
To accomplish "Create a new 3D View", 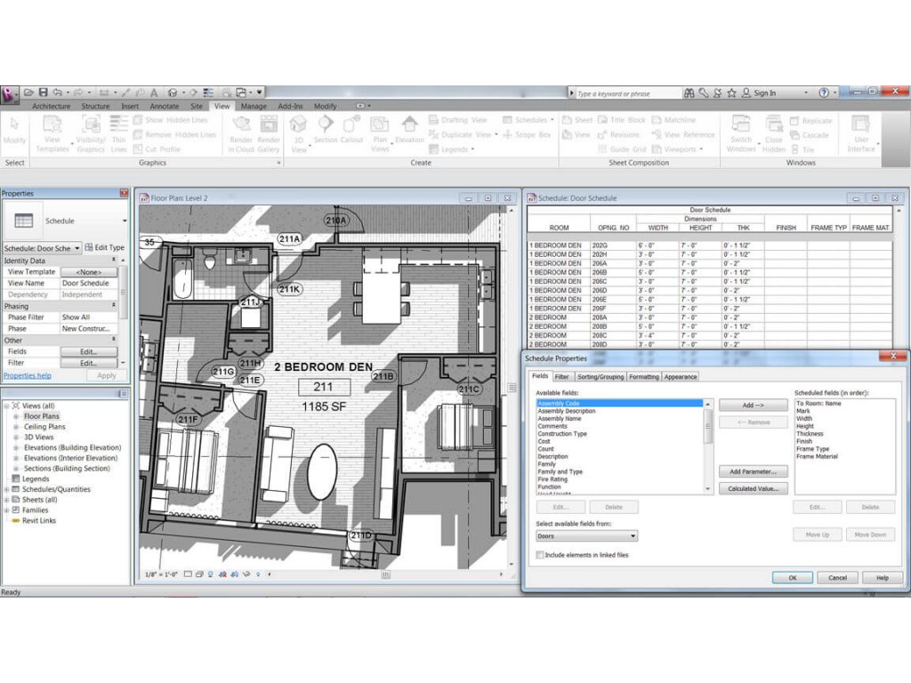I will (x=297, y=133).
